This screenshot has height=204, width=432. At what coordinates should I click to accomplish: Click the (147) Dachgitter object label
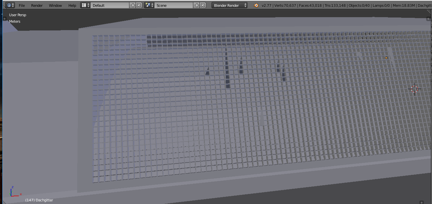click(39, 200)
